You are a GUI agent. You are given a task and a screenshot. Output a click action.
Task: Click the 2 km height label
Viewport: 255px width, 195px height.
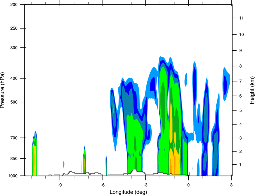pos(241,151)
